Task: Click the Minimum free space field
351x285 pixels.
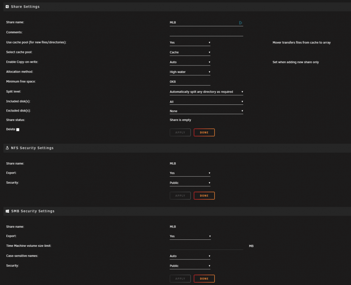Action: point(190,82)
